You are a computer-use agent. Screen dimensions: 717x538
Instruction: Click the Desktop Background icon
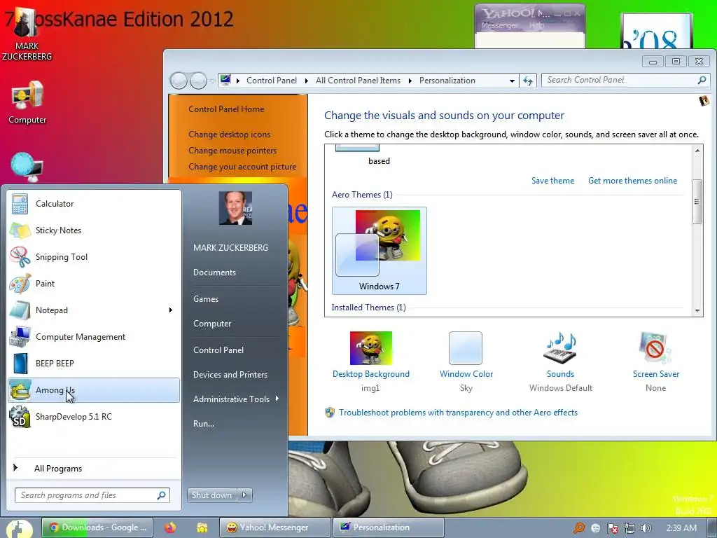coord(371,348)
